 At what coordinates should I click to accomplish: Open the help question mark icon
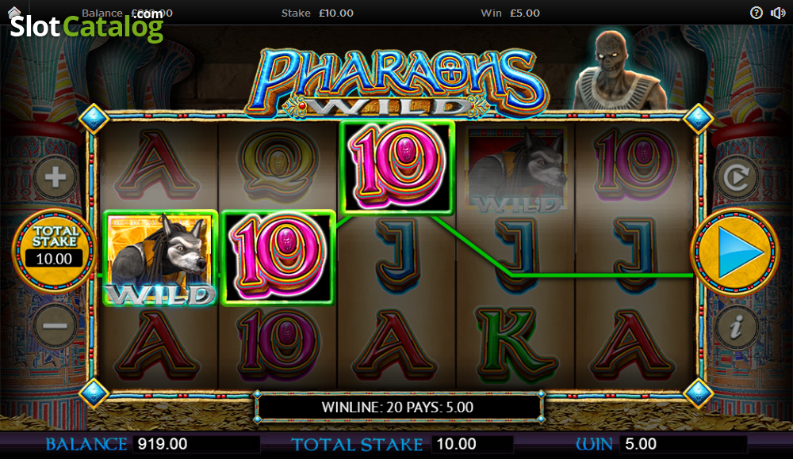pyautogui.click(x=756, y=13)
